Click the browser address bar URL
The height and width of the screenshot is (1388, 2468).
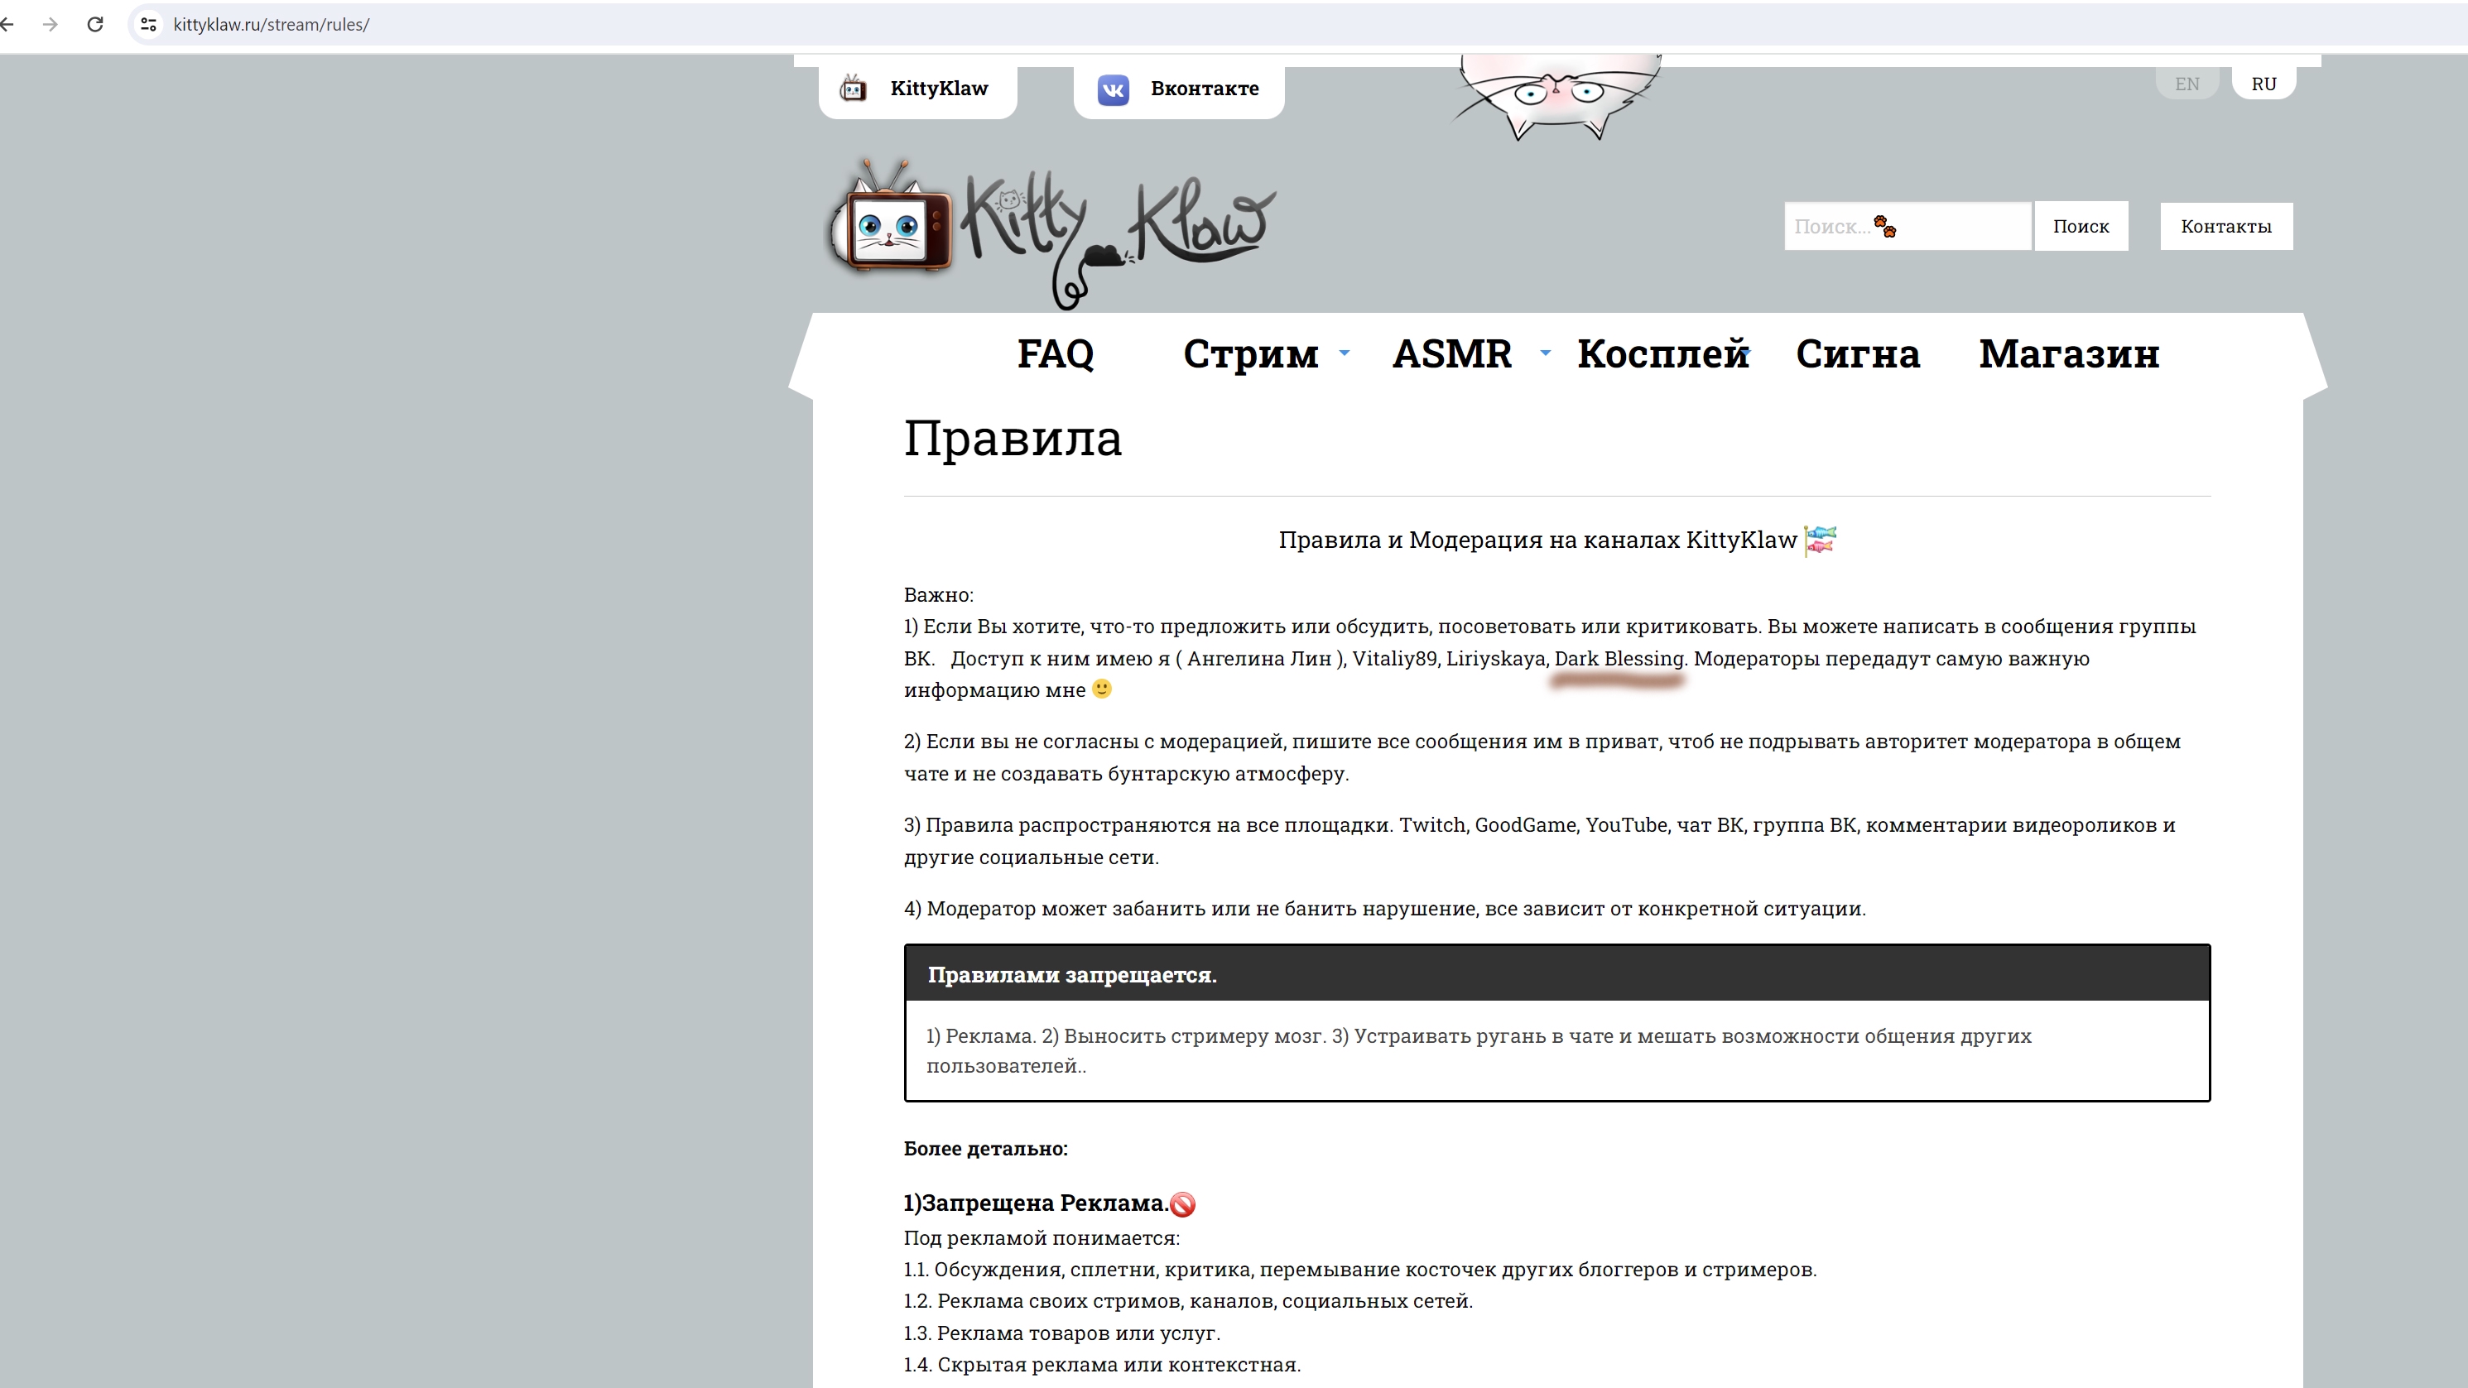click(271, 24)
